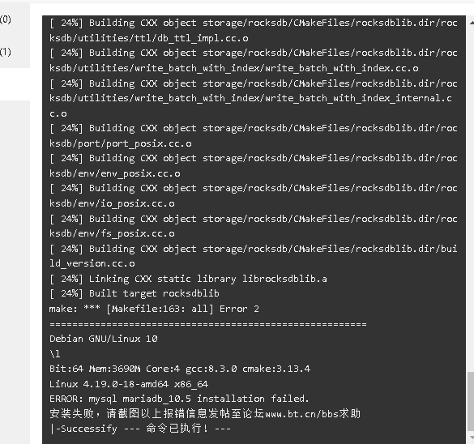Click the gcc:8.3.0 cmake:3.13.4 system info line
Viewport: 474px width, 444px height.
[x=180, y=369]
